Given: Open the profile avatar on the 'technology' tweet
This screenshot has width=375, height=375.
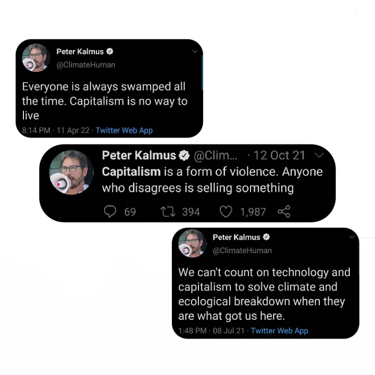Looking at the screenshot, I should (192, 243).
